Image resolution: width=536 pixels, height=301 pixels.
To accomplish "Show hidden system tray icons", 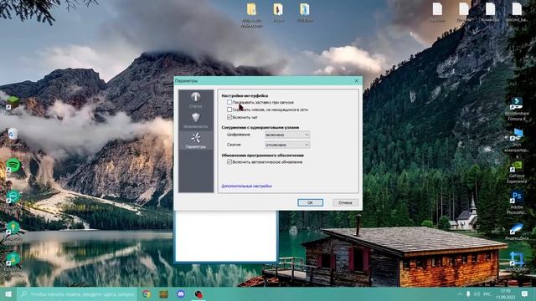I will 460,293.
